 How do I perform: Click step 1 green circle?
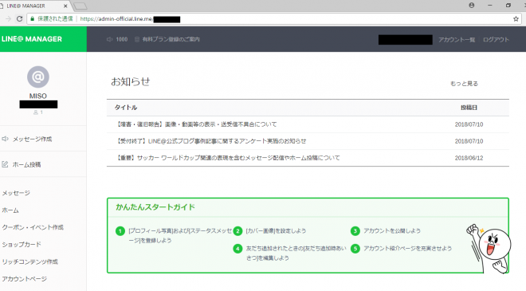point(120,231)
